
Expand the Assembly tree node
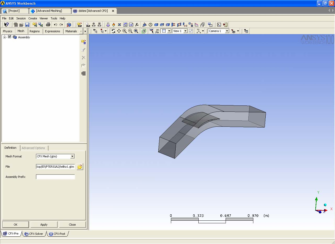coord(5,37)
